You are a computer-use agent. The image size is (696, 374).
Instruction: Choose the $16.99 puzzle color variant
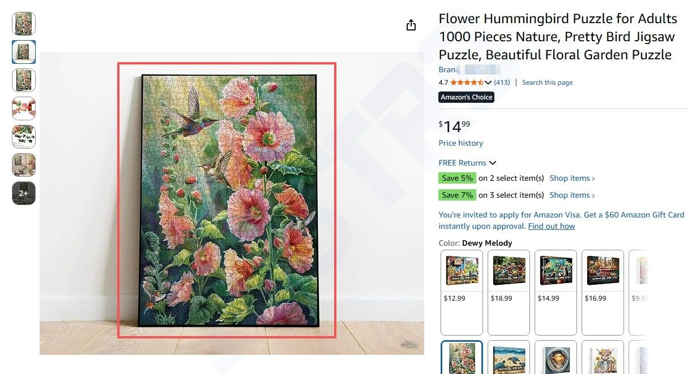[x=603, y=292]
